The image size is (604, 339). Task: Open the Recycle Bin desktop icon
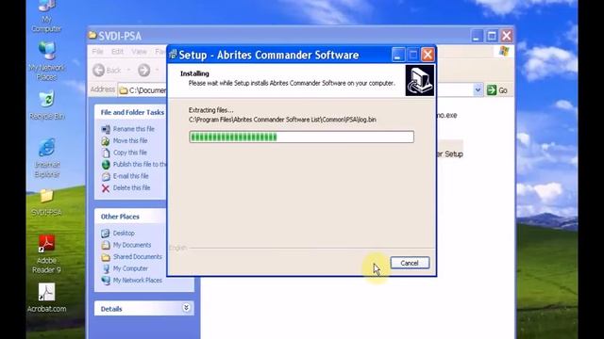point(46,105)
